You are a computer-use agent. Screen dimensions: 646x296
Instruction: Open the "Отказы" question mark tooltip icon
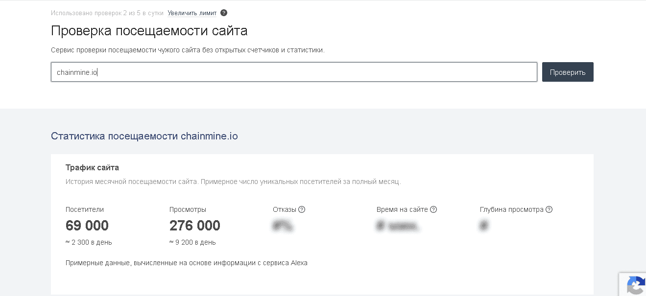[x=302, y=209]
